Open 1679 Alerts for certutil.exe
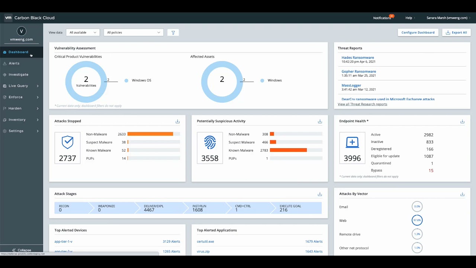Viewport: 476px width, 268px height. click(314, 242)
